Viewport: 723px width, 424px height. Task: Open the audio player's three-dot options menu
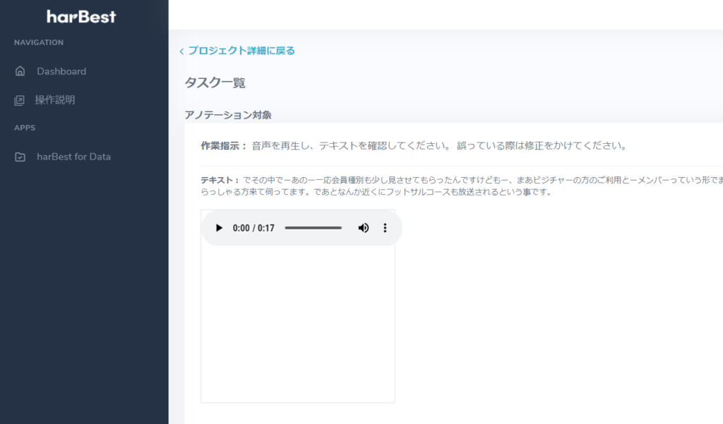tap(385, 228)
